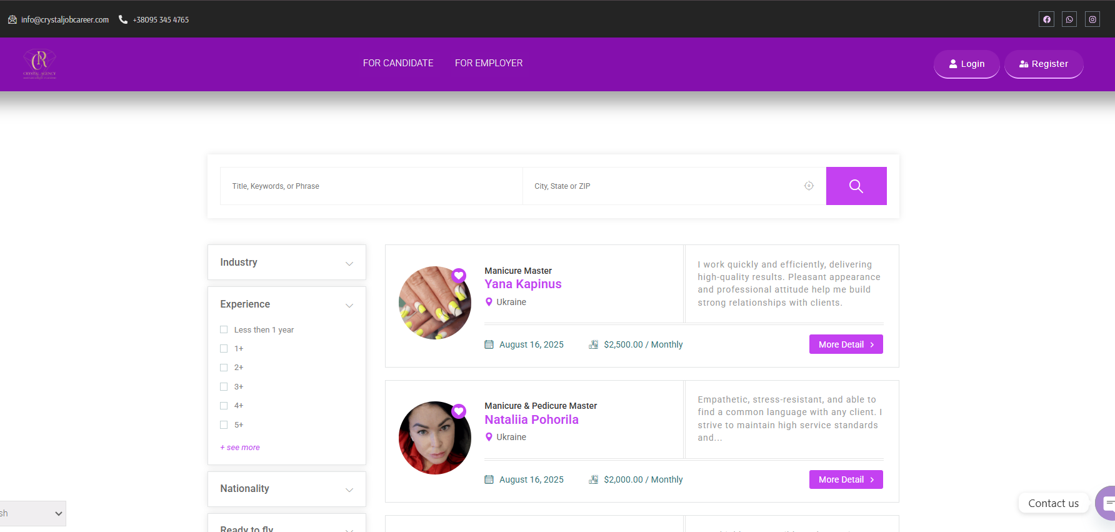Open More Detail for Yana Kapinus
Screen dimensions: 1115x532
pos(846,344)
